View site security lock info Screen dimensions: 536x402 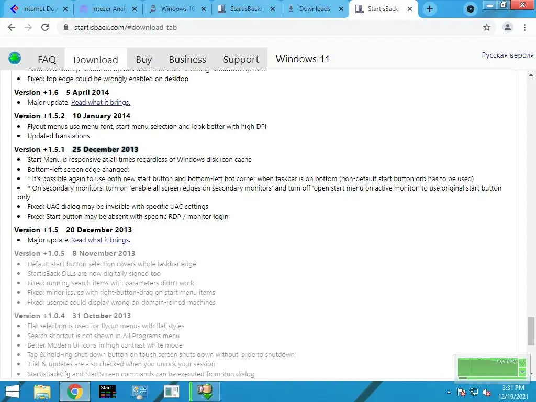[66, 27]
